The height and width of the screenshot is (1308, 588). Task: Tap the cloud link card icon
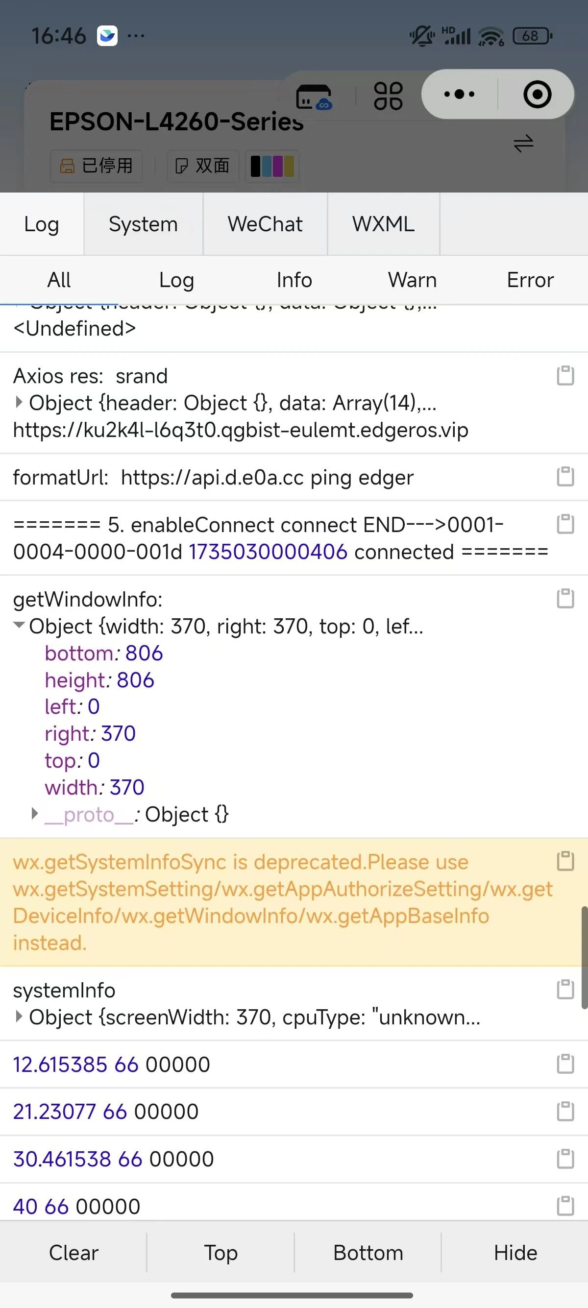(314, 97)
